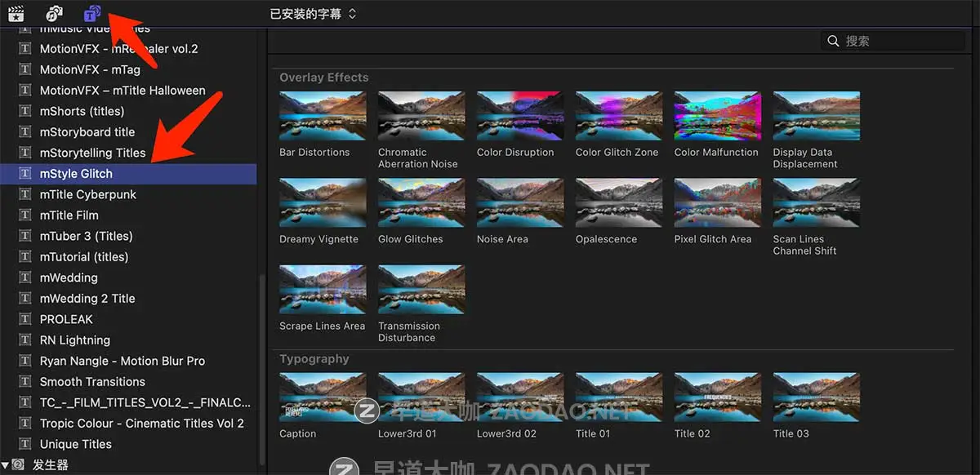Click the 发生器 generator icon at bottom
The width and height of the screenshot is (980, 475).
click(x=17, y=464)
